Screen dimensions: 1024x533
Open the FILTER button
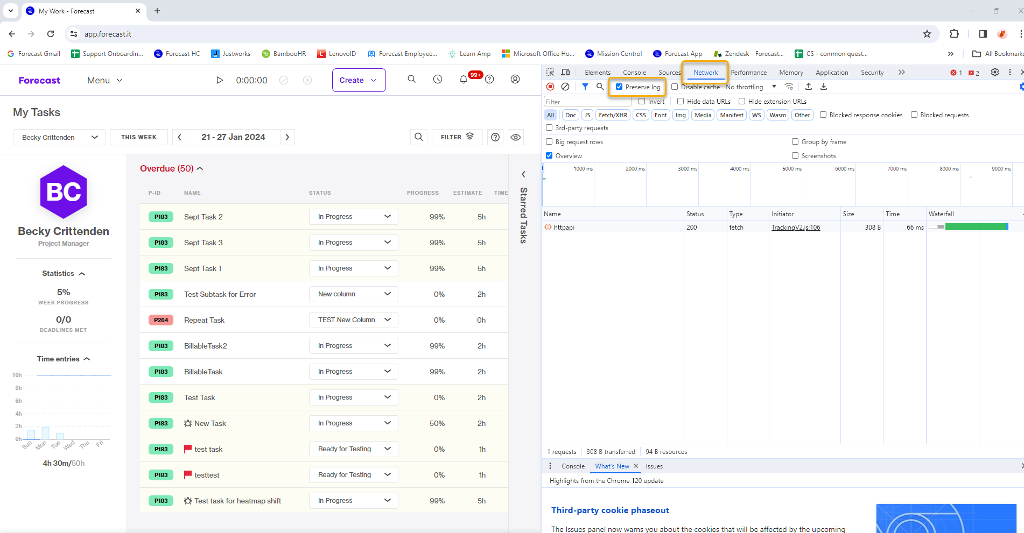point(457,137)
